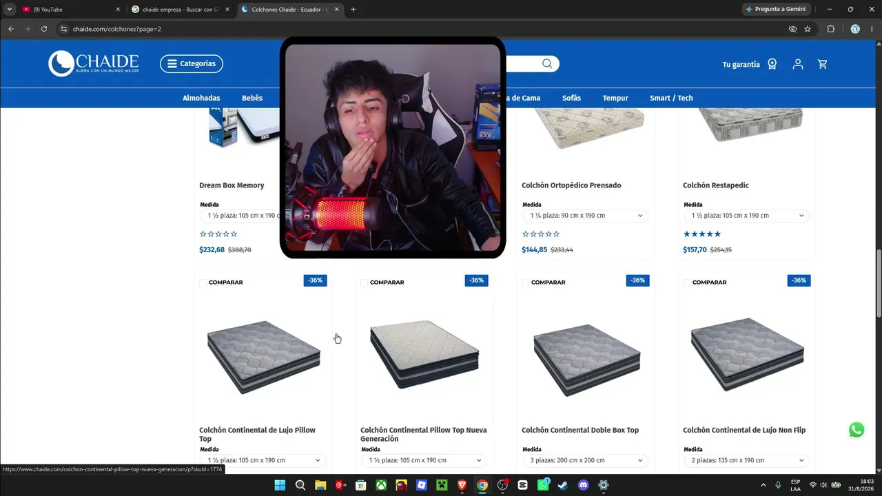Open Microsoft Store from the taskbar
Viewport: 882px width, 496px height.
tap(360, 485)
